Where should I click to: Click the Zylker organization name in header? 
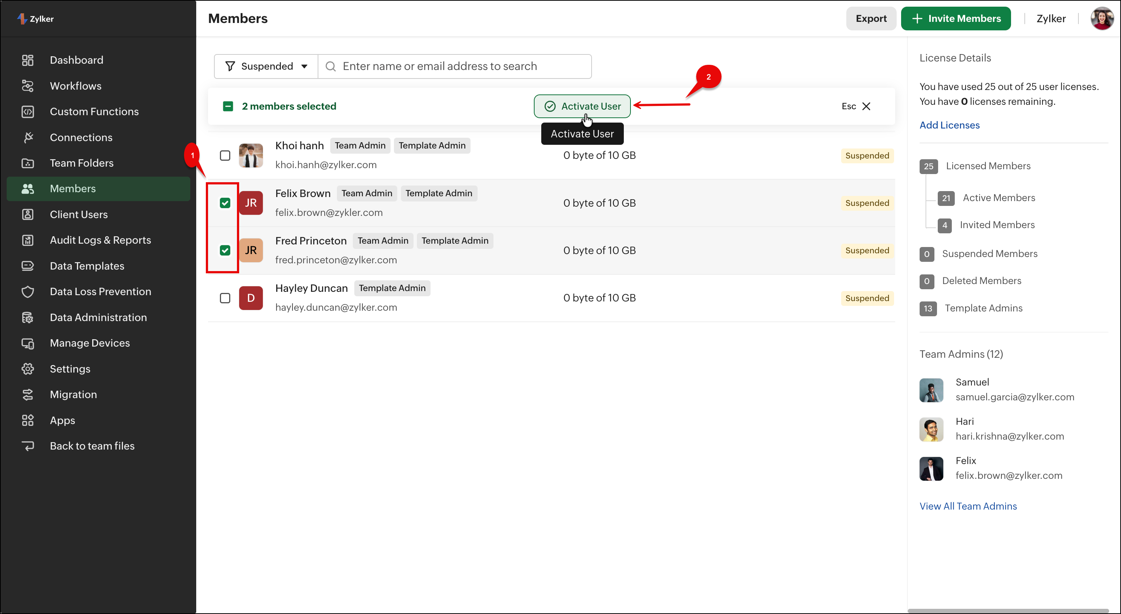1051,18
